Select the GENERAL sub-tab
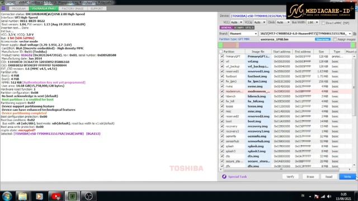This screenshot has width=358, height=201. pyautogui.click(x=226, y=27)
